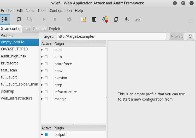
Task: Open the Edit menu
Action: 20,11
